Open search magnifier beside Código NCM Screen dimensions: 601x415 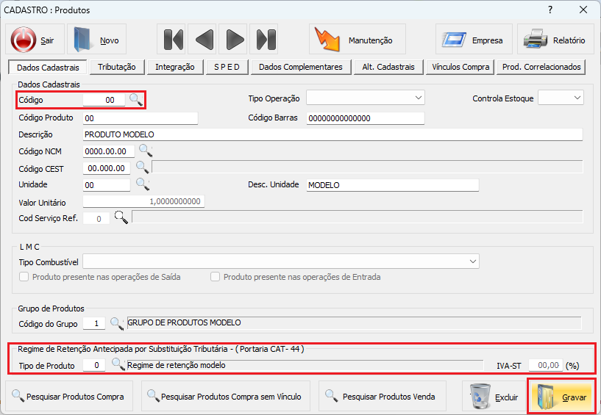point(145,151)
